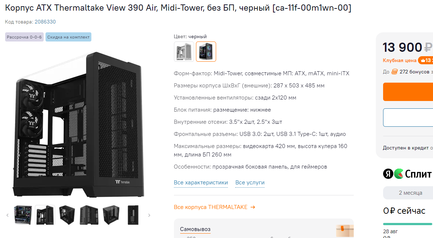Open Все корпуса THERMALTAKE link
This screenshot has width=433, height=238.
tap(215, 207)
